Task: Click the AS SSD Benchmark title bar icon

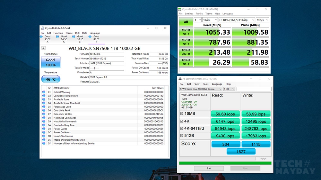Action: pyautogui.click(x=180, y=79)
